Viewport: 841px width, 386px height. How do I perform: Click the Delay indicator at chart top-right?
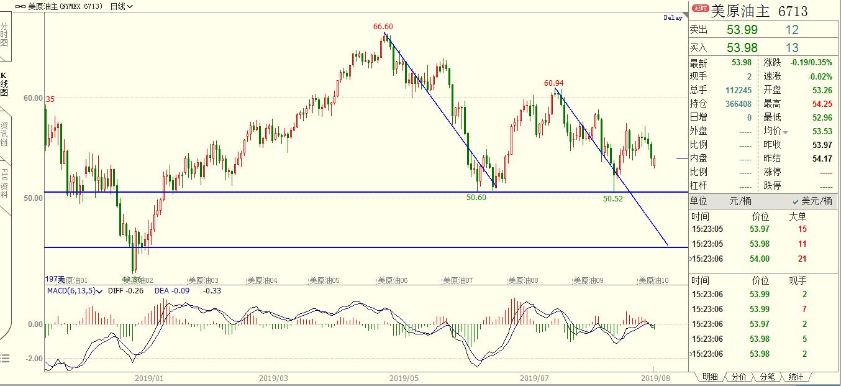[673, 18]
